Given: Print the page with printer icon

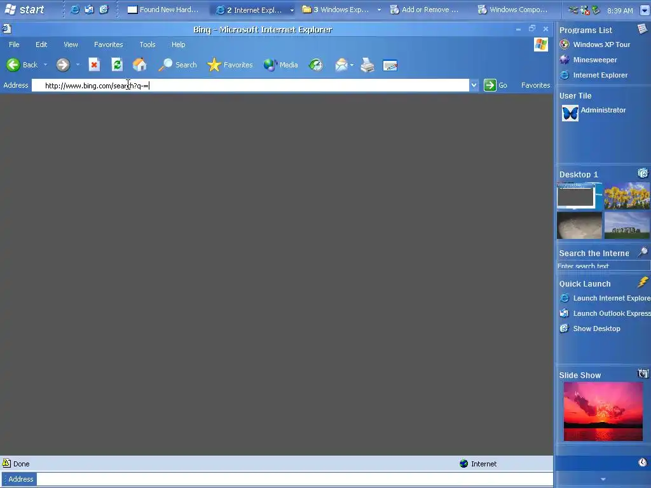Looking at the screenshot, I should (x=367, y=65).
